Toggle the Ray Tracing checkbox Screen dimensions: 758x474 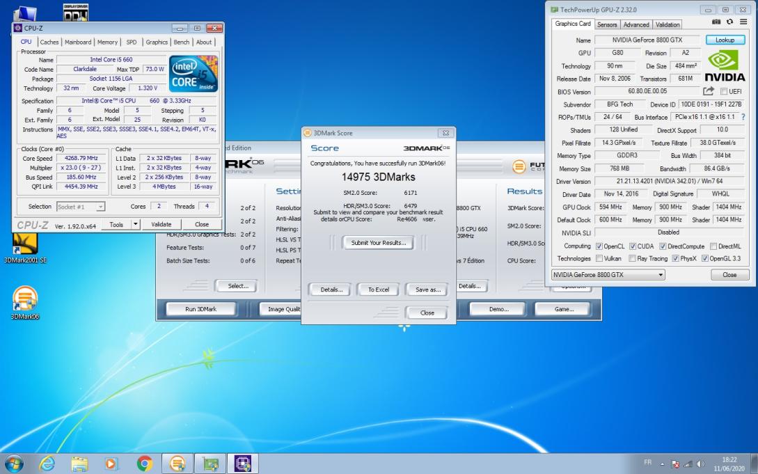tap(632, 258)
